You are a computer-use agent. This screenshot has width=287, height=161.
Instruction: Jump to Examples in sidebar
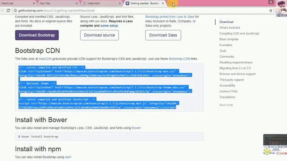[226, 45]
